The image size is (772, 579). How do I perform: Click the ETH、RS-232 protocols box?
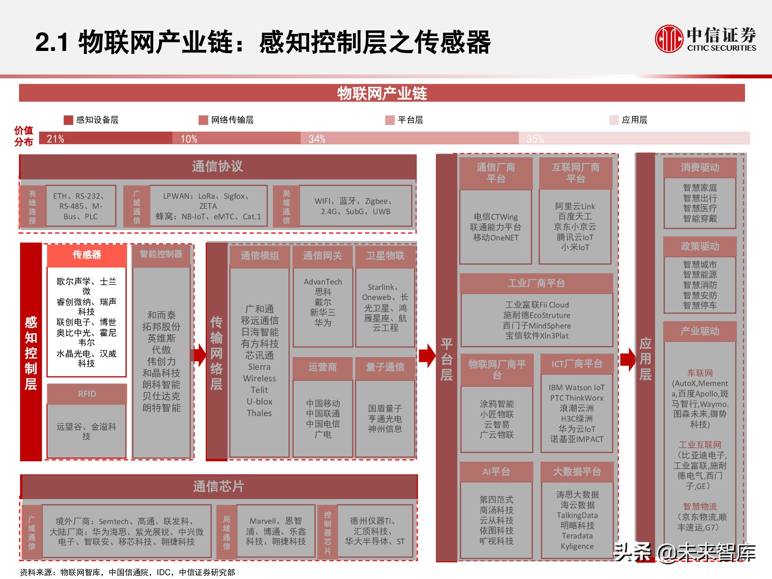click(x=81, y=206)
